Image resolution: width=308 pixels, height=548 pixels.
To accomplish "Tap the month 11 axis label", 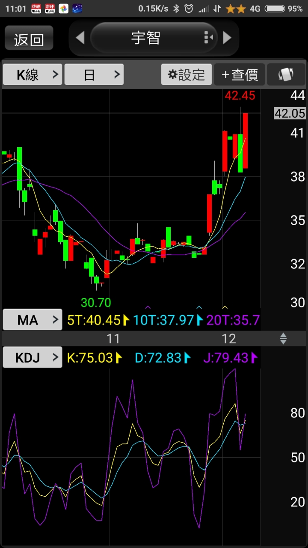I will click(113, 339).
